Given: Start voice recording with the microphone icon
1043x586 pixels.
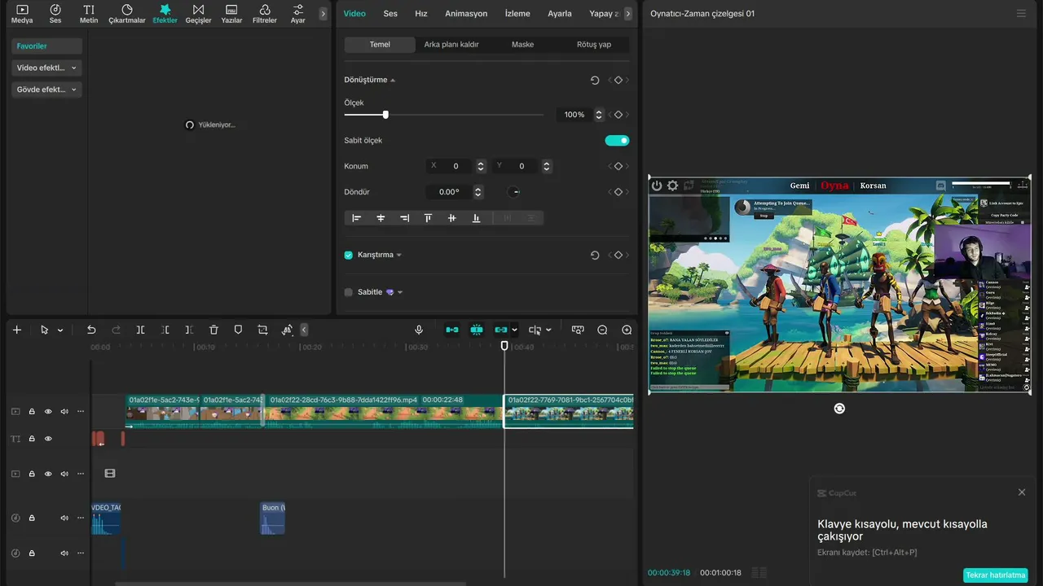Looking at the screenshot, I should tap(419, 330).
